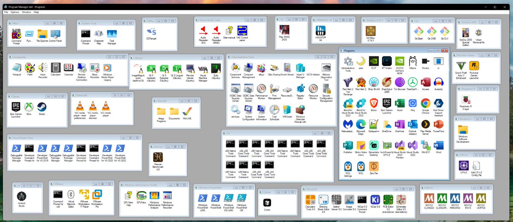Open VAC Control panel icon

click(x=242, y=30)
